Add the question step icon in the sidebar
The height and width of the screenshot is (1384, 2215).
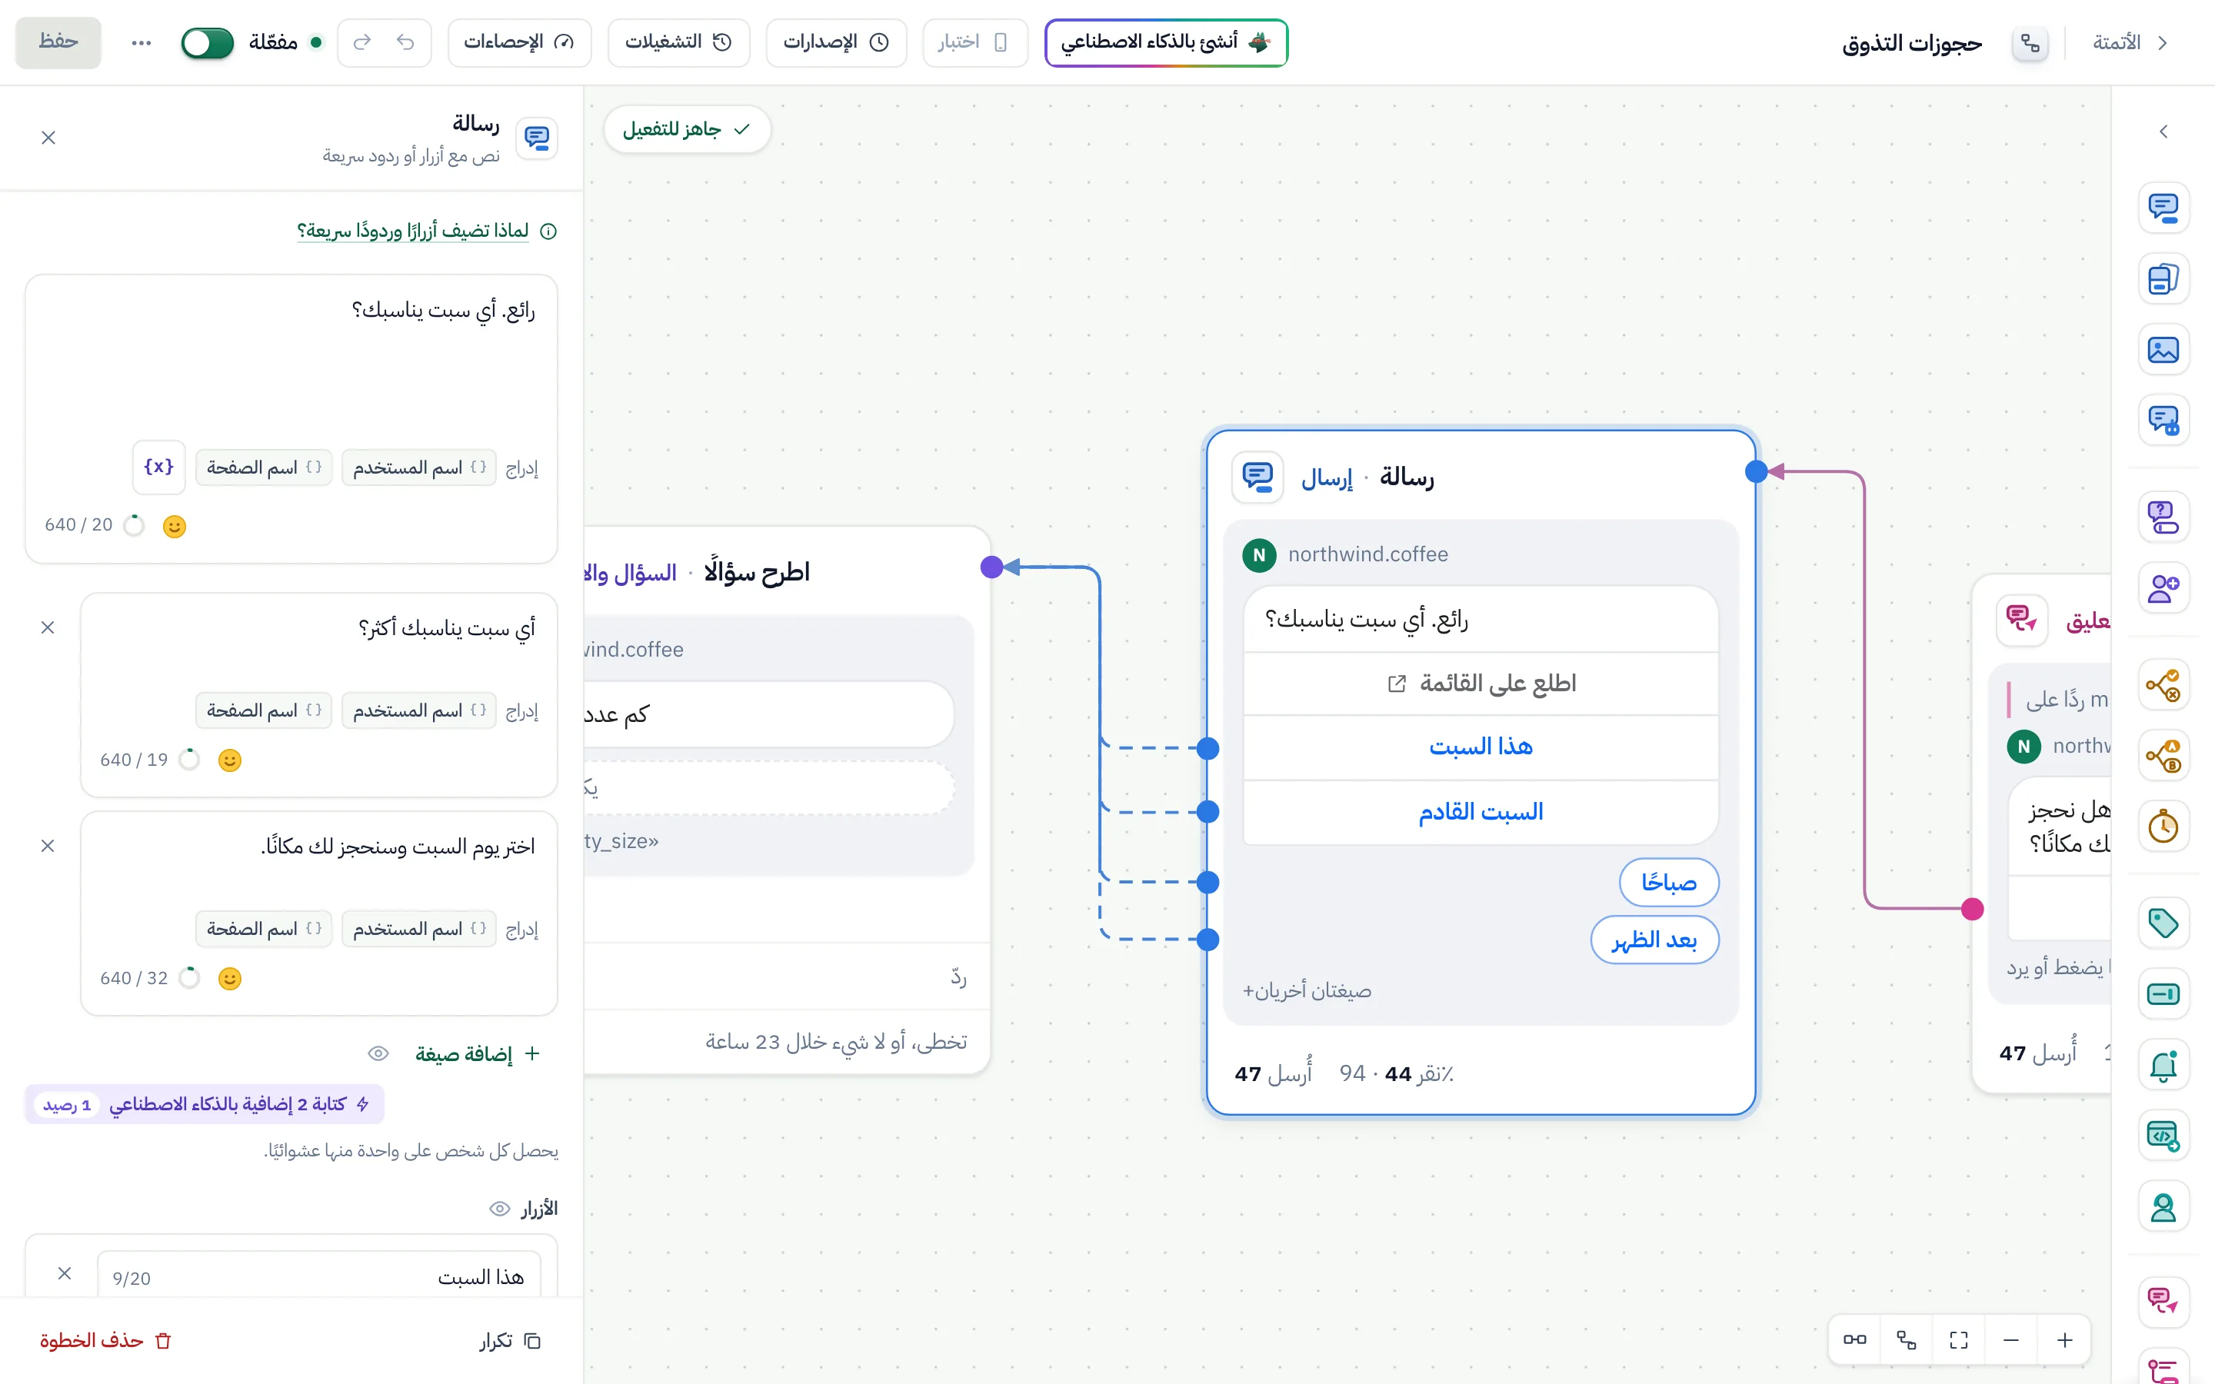[2163, 516]
